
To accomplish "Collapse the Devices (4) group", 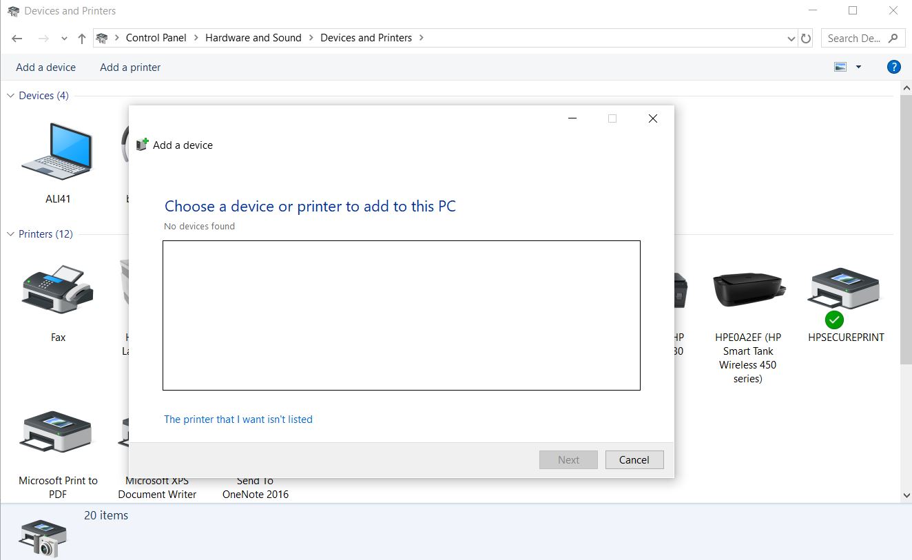I will pos(10,96).
